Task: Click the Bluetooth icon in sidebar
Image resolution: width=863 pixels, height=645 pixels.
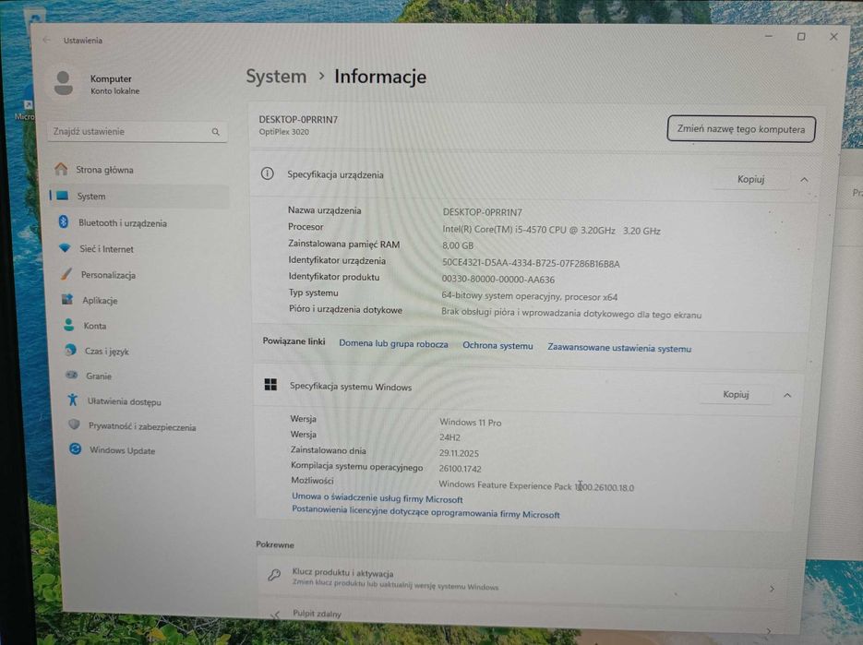Action: click(64, 221)
